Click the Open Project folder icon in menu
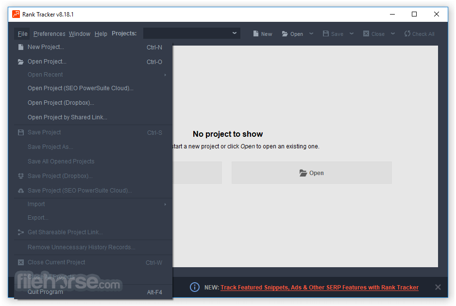Screen dimensions: 456x306 [21, 62]
